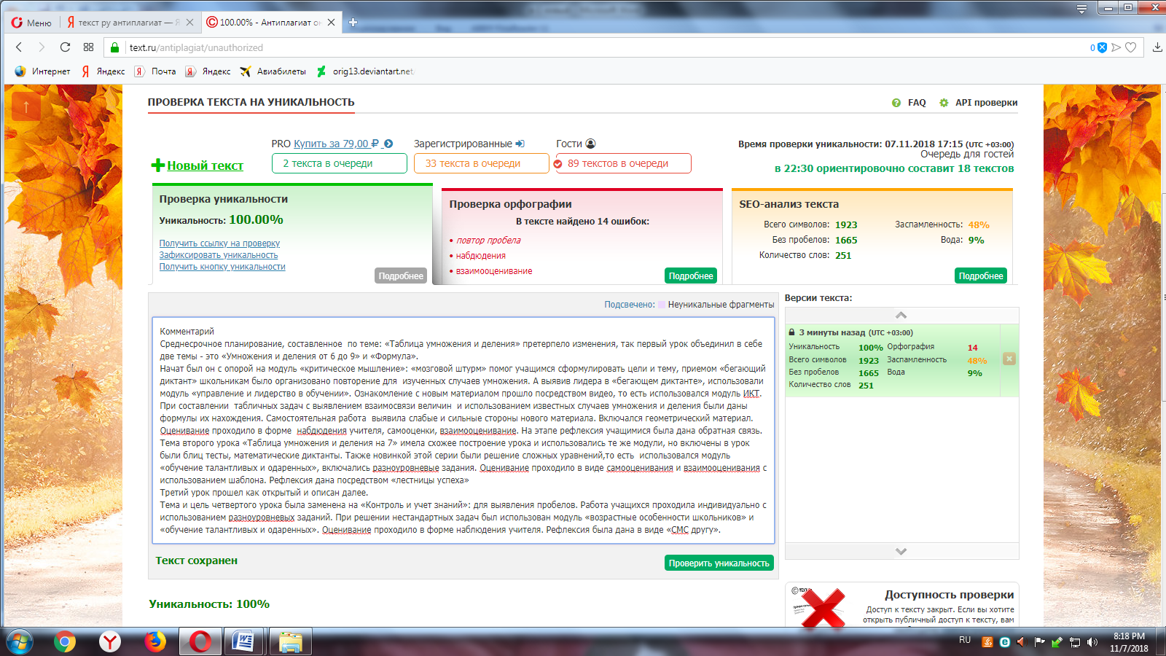Open the downloads arrow icon
The height and width of the screenshot is (656, 1166).
click(1157, 47)
